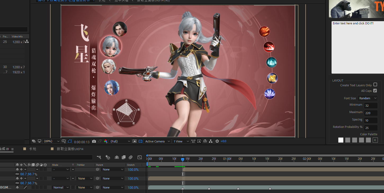Screen dimensions: 384x193
Task: Click the Shy column header icon
Action: pyautogui.click(x=17, y=165)
